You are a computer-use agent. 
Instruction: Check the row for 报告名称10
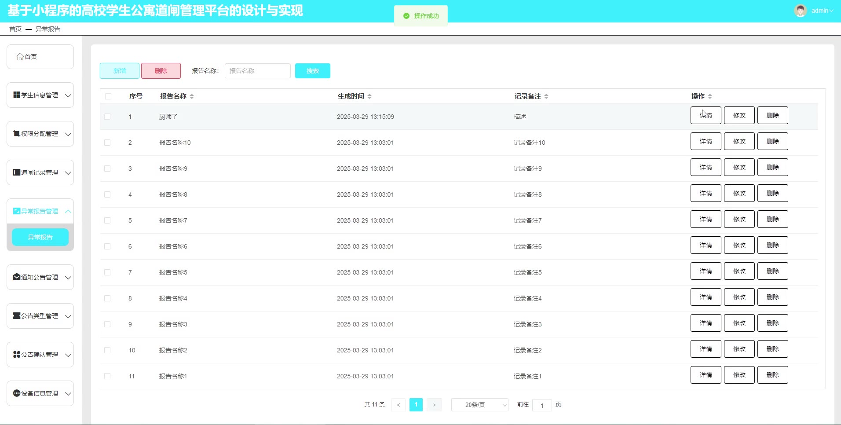tap(107, 143)
